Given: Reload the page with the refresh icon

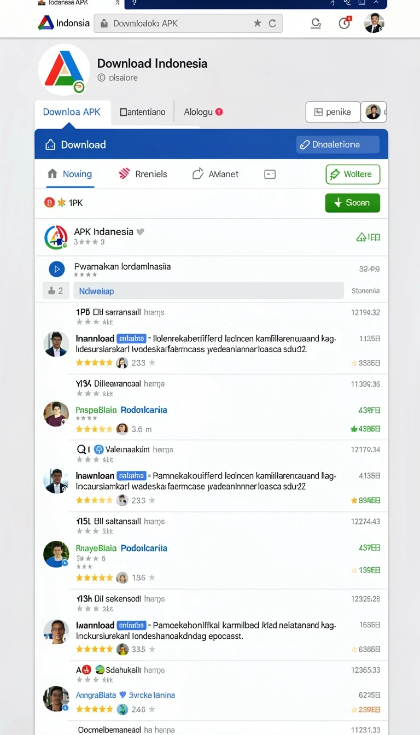Looking at the screenshot, I should pos(272,24).
